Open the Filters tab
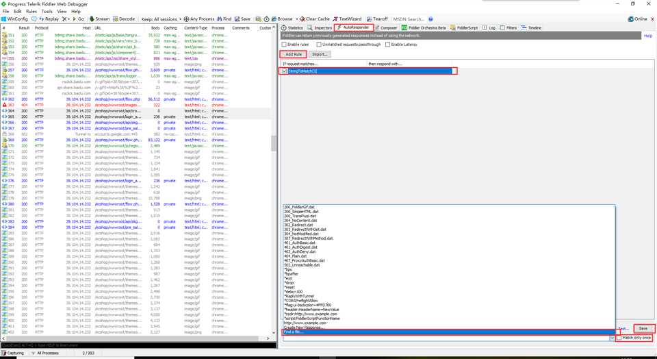 point(508,27)
